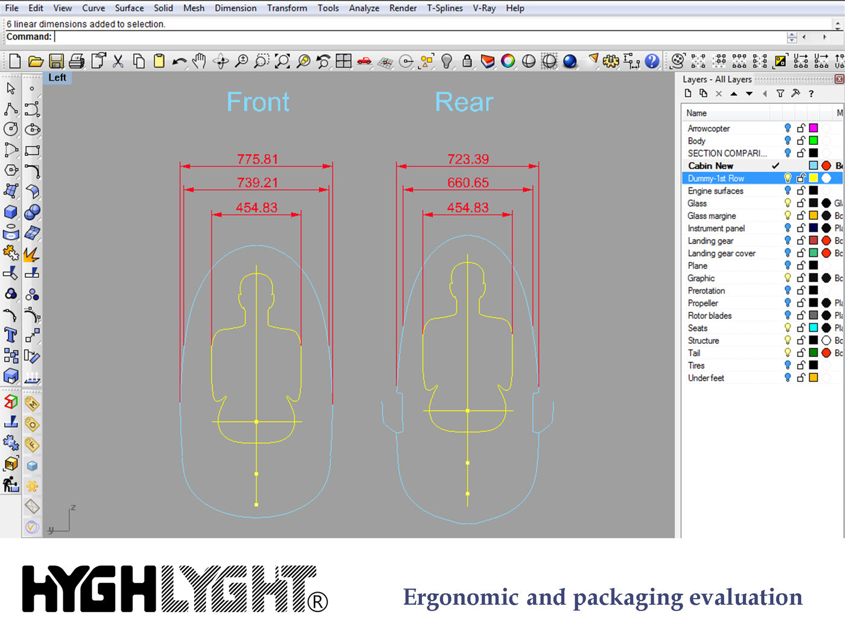
Task: Select the Sphere tool in the sidebar
Action: click(x=31, y=213)
